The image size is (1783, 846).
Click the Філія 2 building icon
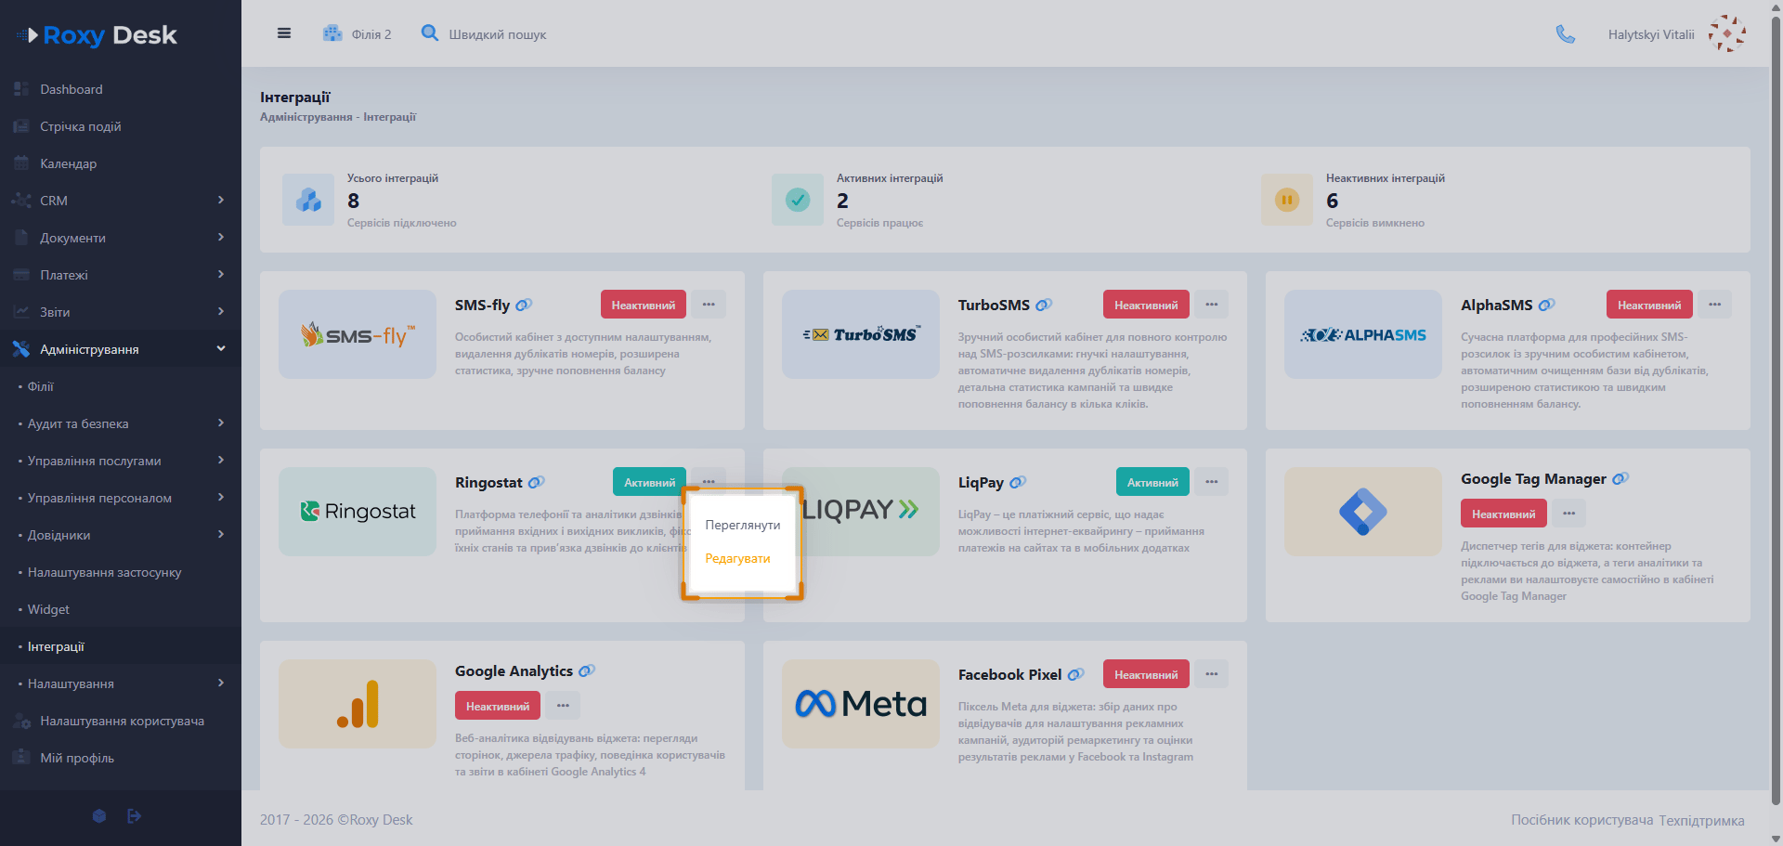coord(332,33)
